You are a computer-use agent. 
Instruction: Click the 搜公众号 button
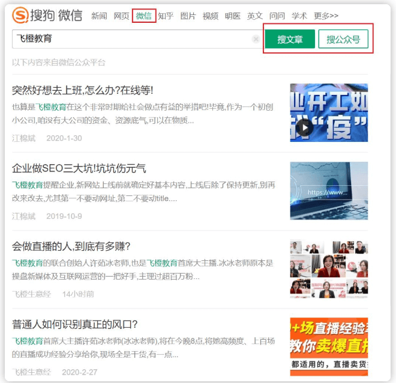point(343,39)
